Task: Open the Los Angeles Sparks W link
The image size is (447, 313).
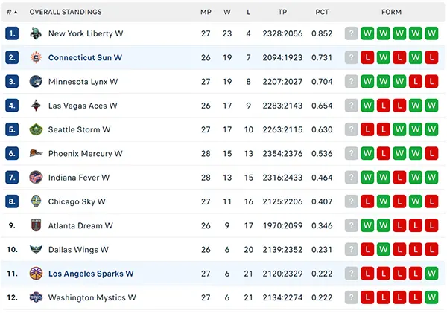Action: click(91, 274)
